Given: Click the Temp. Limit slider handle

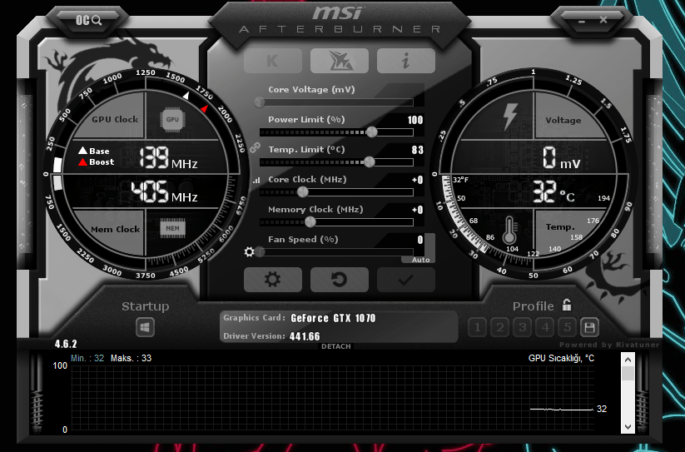Looking at the screenshot, I should click(370, 162).
